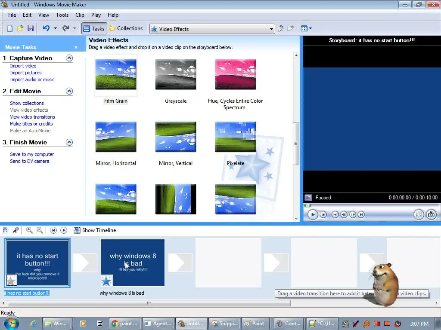Collapse the Finish Movie section
Screen dimensions: 441x330
click(69, 142)
